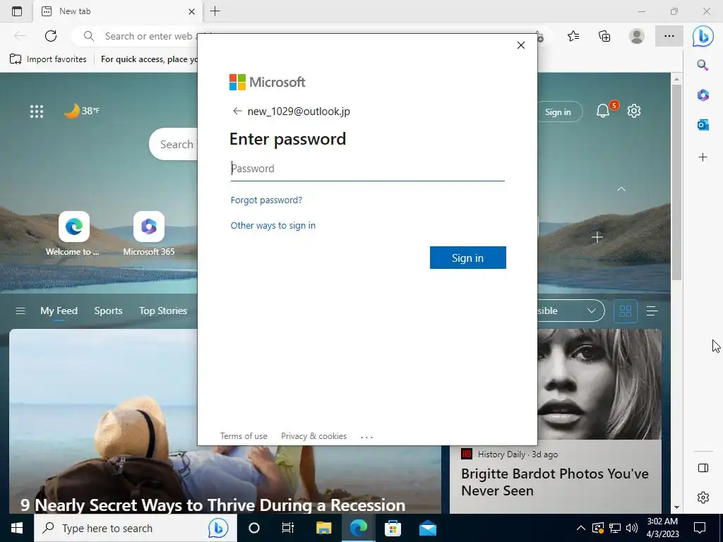This screenshot has width=723, height=542.
Task: Click the blue Sign in button
Action: (467, 258)
